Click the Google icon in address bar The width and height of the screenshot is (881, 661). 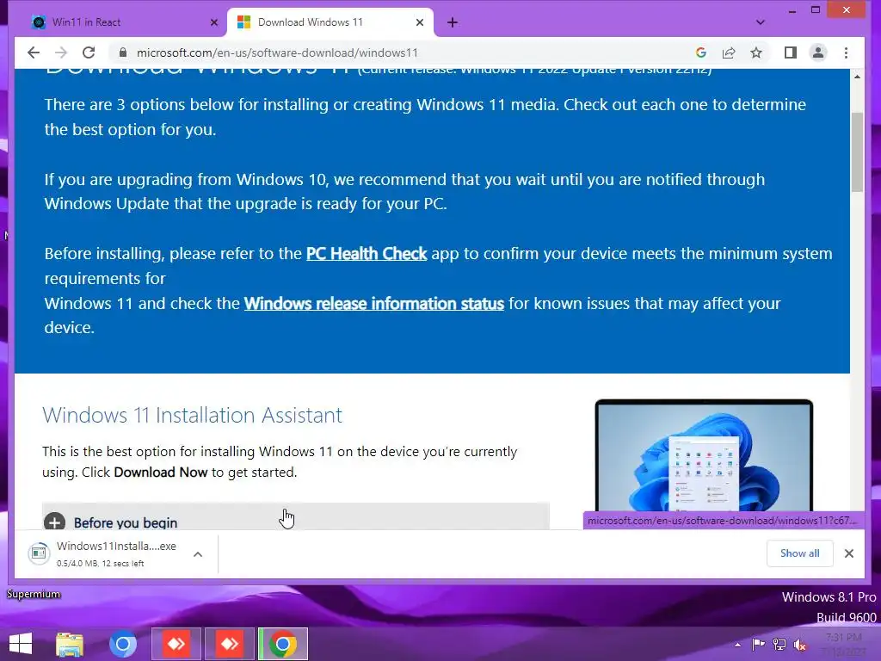700,53
